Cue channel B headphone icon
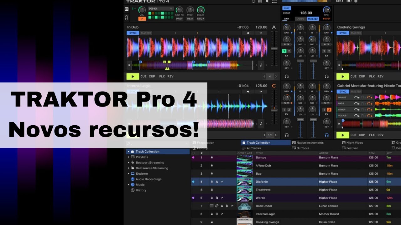Viewport: 401px width, 225px height. (x=327, y=76)
